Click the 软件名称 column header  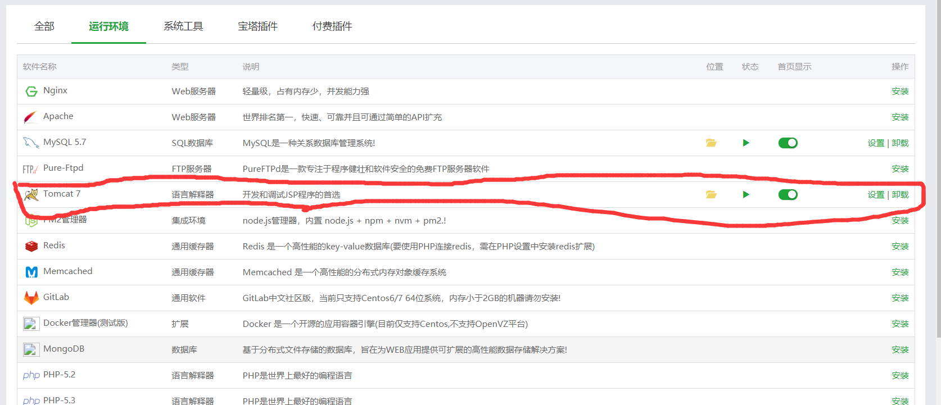coord(39,67)
